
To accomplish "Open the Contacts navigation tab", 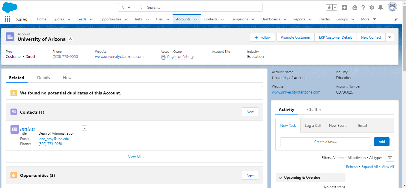I will [210, 19].
